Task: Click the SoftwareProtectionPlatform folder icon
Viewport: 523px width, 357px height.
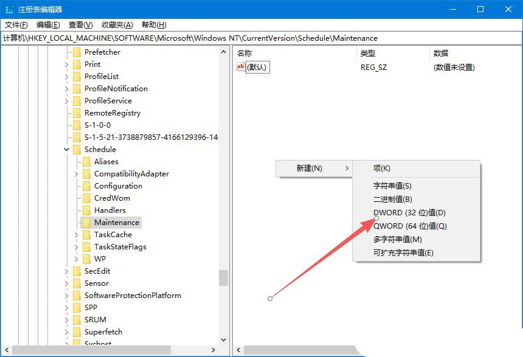Action: [x=77, y=296]
